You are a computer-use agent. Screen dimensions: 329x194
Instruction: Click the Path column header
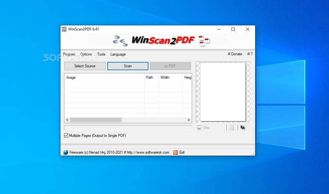pos(151,77)
